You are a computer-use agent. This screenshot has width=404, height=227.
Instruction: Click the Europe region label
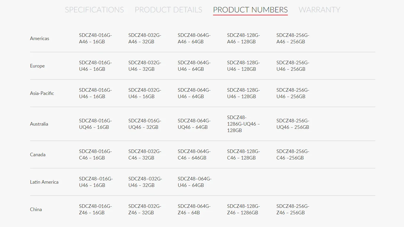(x=37, y=66)
